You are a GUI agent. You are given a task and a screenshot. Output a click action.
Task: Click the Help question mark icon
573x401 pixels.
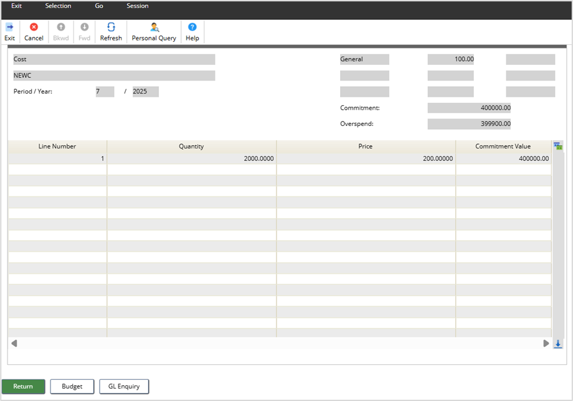pyautogui.click(x=192, y=27)
